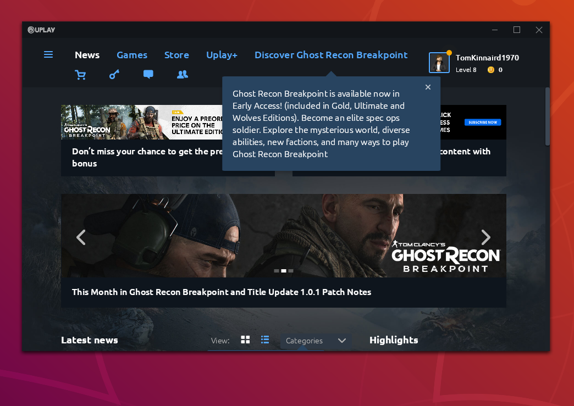Maximize the Uplay window
The height and width of the screenshot is (406, 574).
517,30
